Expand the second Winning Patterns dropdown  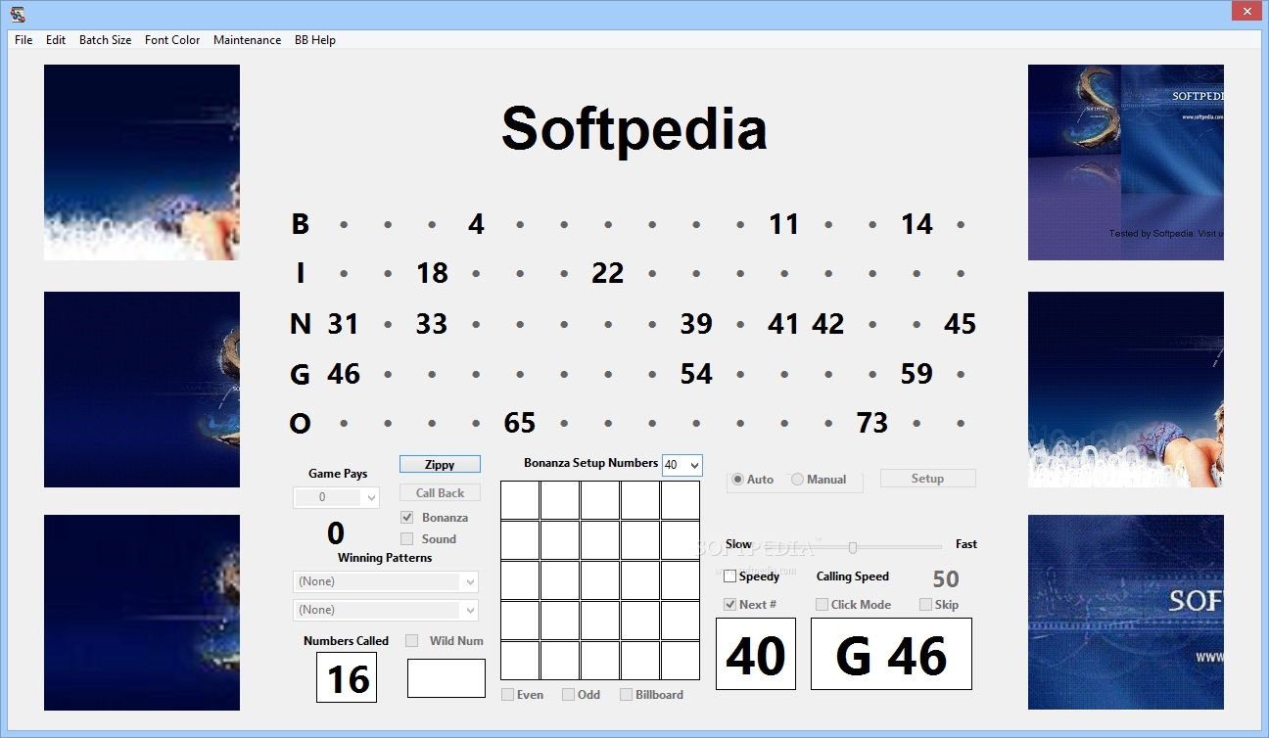coord(470,610)
